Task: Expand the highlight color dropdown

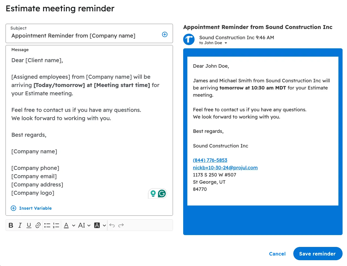Action: [105, 225]
